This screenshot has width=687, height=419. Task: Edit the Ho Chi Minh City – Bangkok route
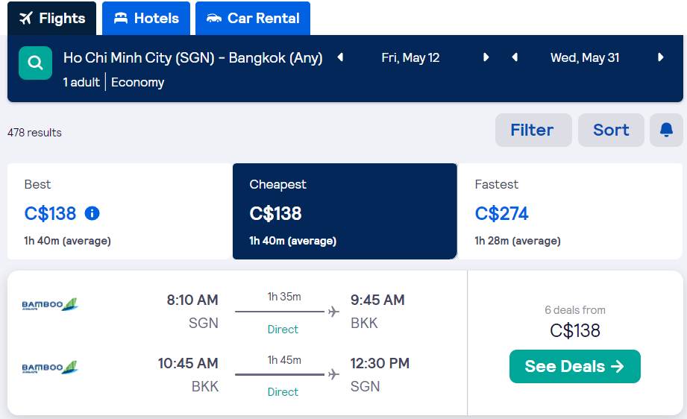[192, 58]
